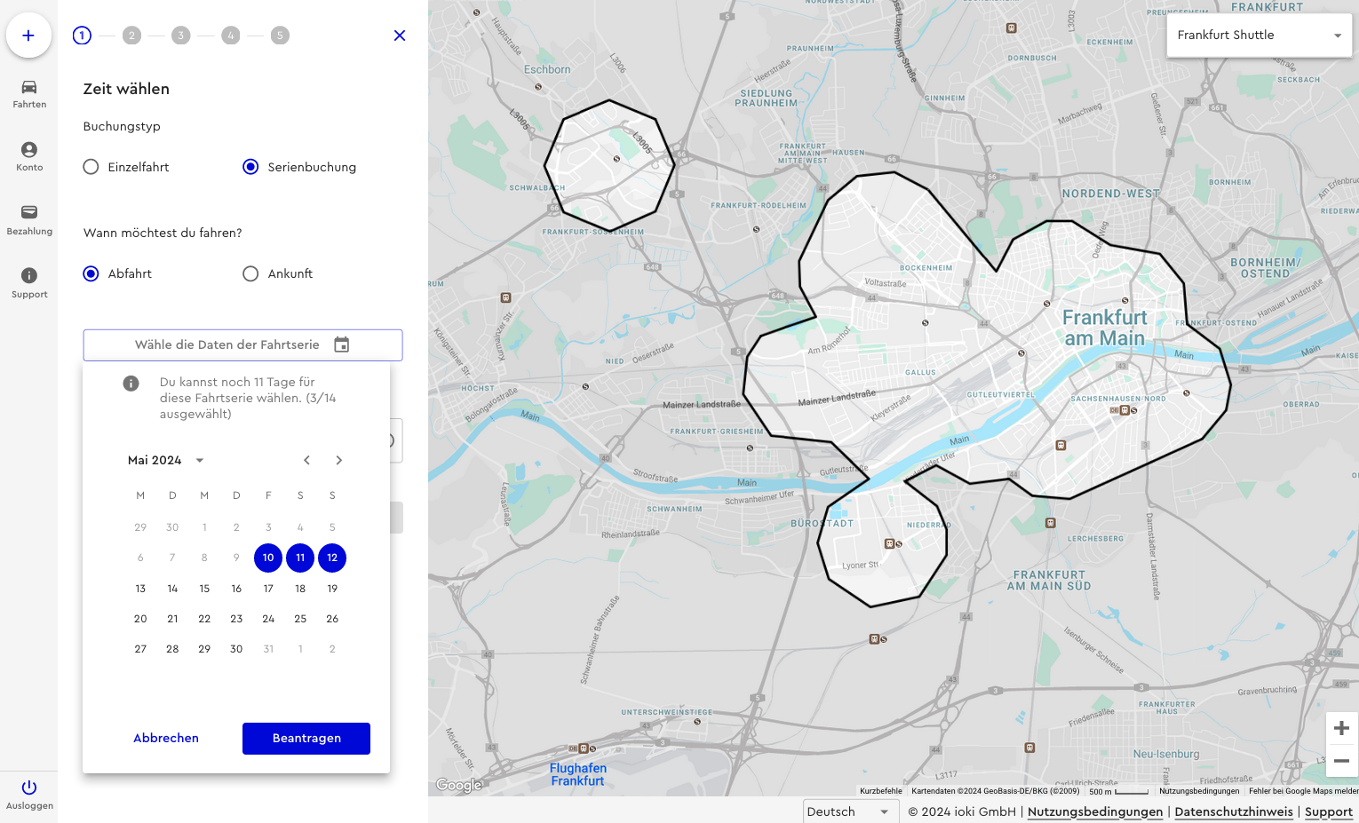Open the Frankfurt Shuttle dropdown
The width and height of the screenshot is (1359, 823).
1259,36
